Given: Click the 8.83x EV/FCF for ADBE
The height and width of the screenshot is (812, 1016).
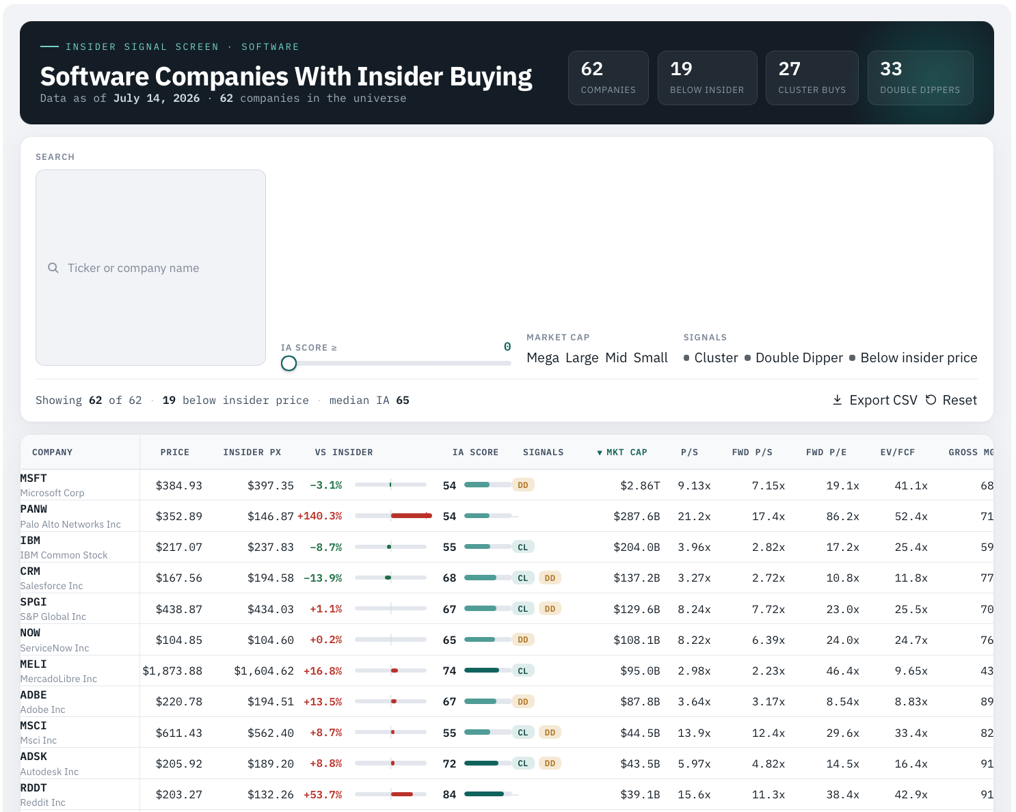Looking at the screenshot, I should tap(911, 701).
